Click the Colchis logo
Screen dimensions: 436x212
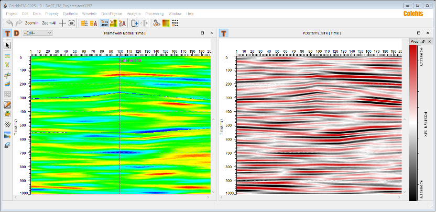[413, 14]
